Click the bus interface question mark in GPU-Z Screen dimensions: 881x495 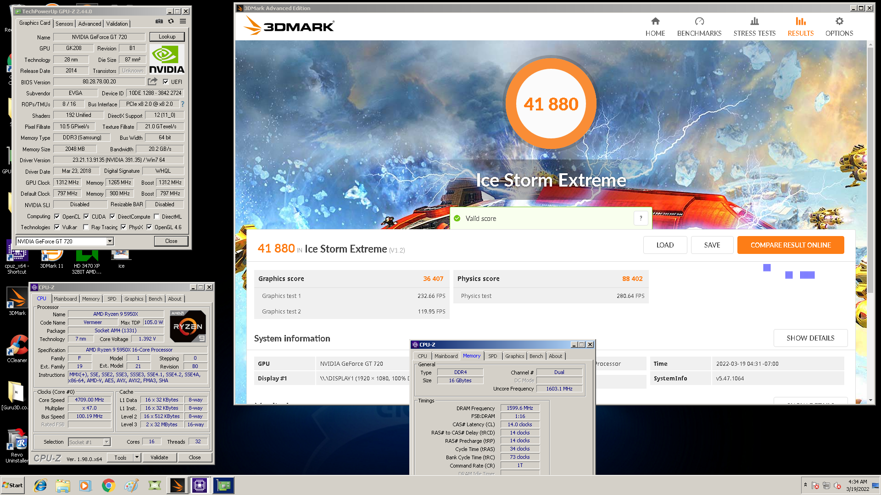pos(182,104)
